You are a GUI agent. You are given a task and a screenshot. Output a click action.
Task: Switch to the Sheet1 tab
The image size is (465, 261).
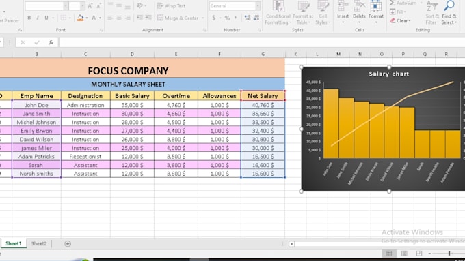click(x=14, y=243)
